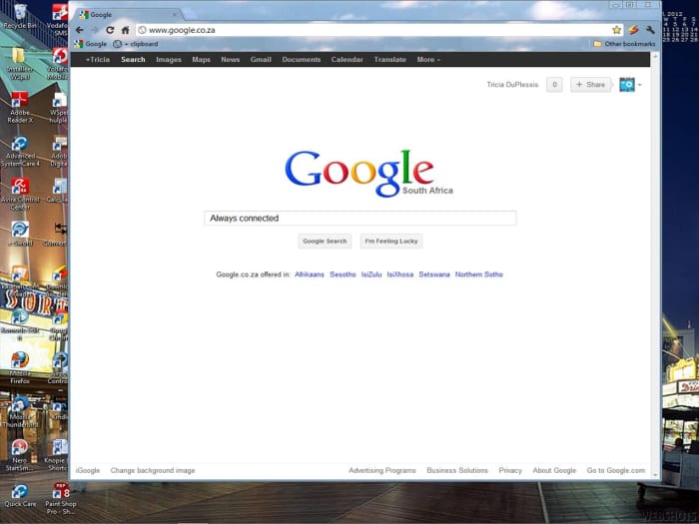Screen dimensions: 699x524
Task: Select the Vodafone SMS desktop shortcut
Action: pos(58,20)
